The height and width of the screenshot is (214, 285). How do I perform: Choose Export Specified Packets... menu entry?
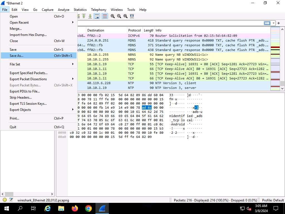(x=29, y=73)
